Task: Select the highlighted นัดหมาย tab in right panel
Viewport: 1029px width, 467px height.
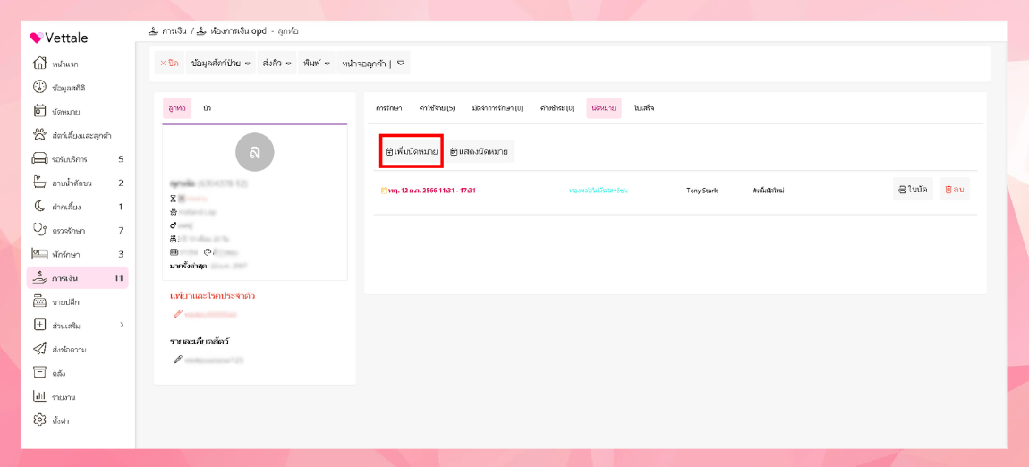Action: click(x=603, y=107)
